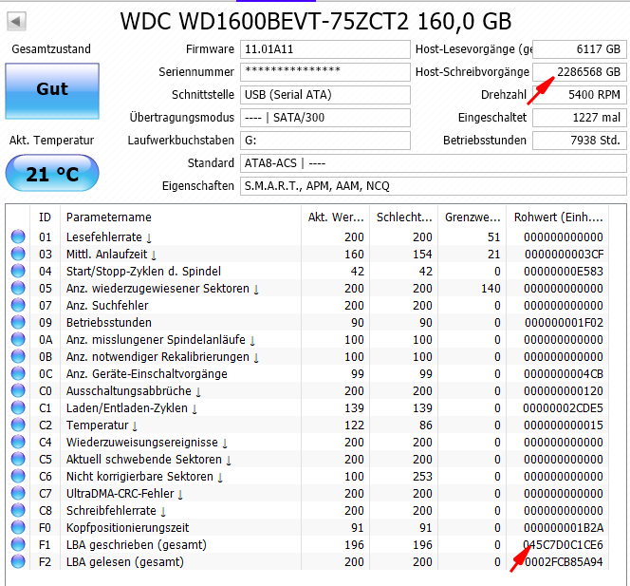This screenshot has height=586, width=630.
Task: Select Anz. notwendiger Rekalibrierungen text
Action: [157, 357]
